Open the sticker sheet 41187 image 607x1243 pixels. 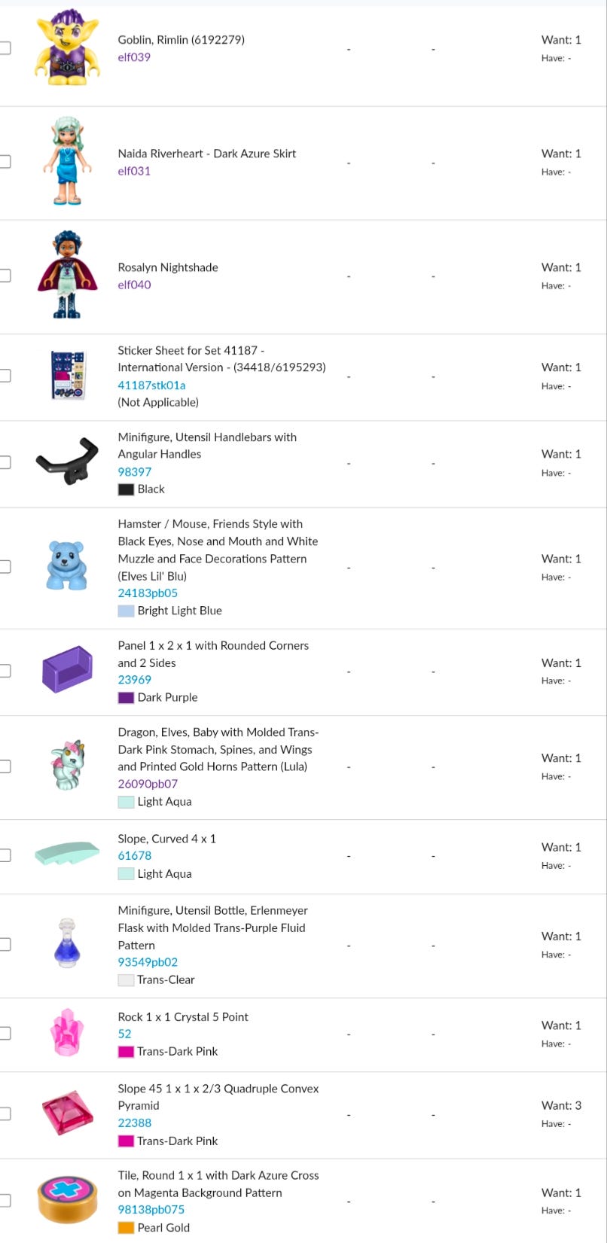pyautogui.click(x=67, y=375)
